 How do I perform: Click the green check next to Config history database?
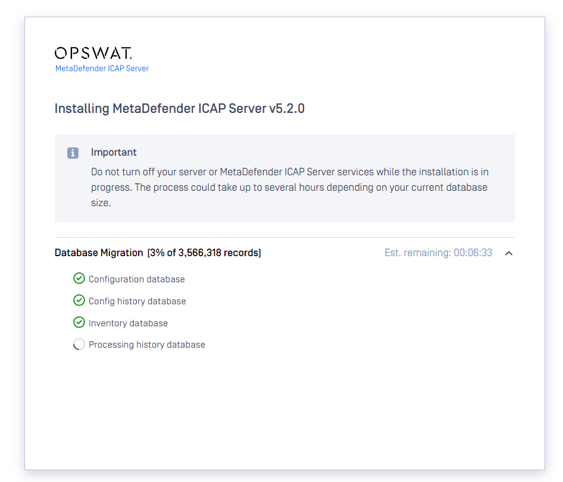79,301
